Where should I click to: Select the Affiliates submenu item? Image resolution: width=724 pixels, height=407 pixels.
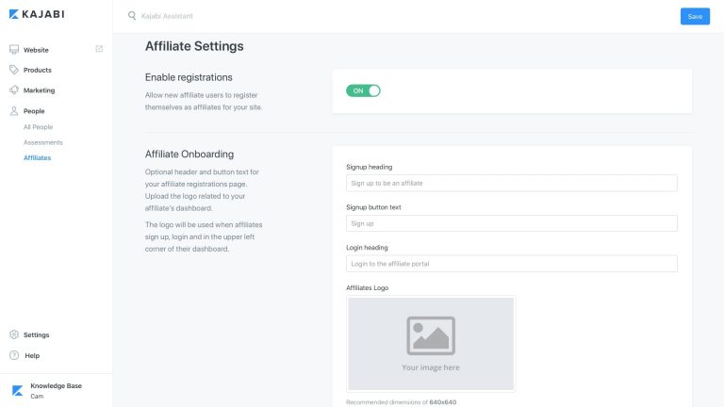pyautogui.click(x=38, y=158)
